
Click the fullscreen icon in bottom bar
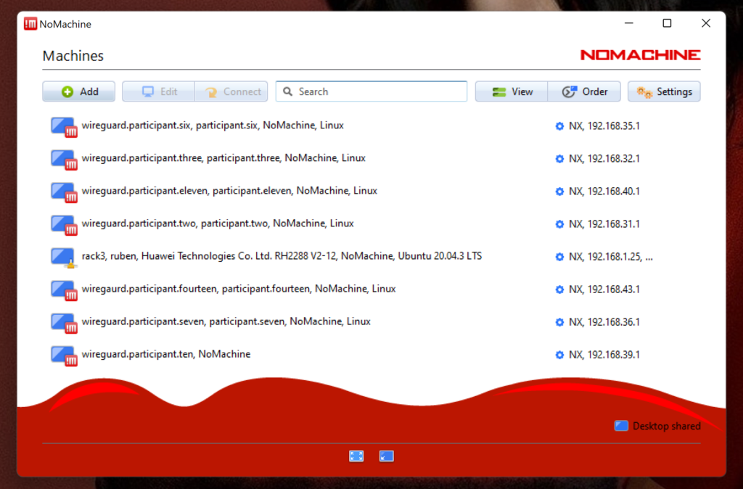coord(356,456)
